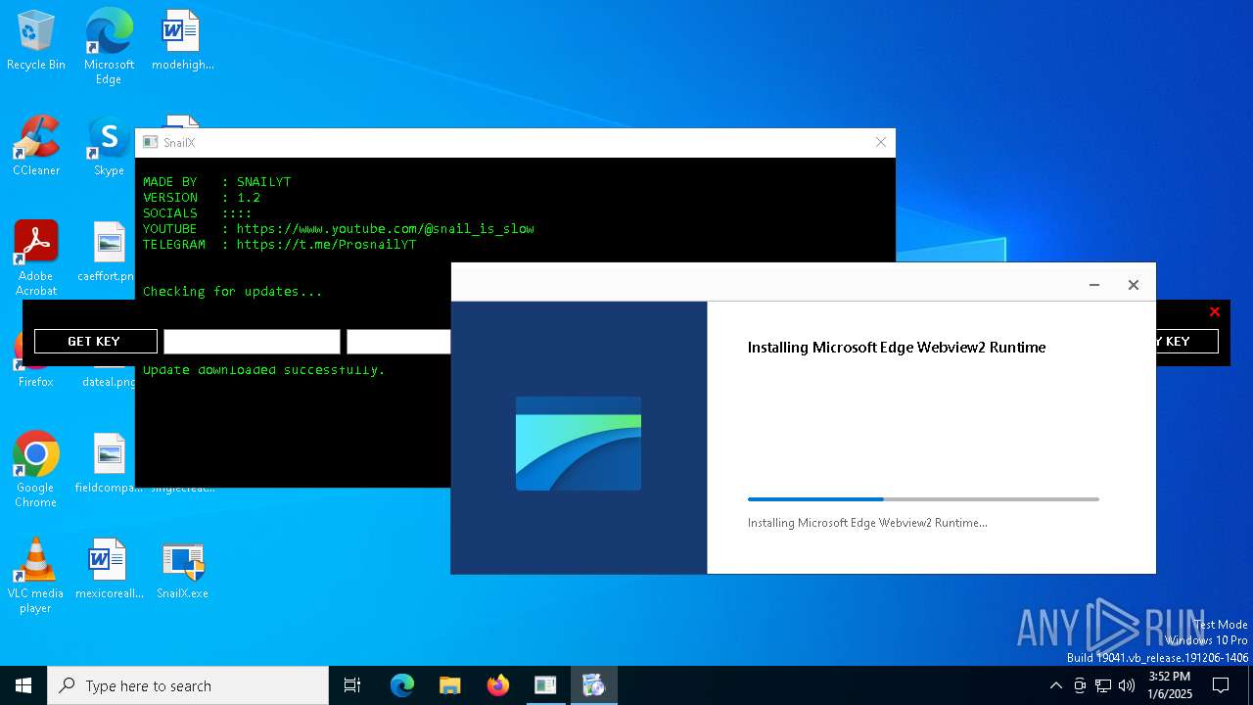Click the Telegram URL in SnailX console
The height and width of the screenshot is (705, 1253).
326,244
